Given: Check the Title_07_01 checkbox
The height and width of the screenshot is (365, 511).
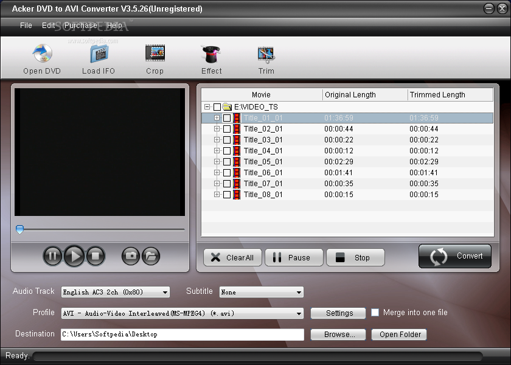Looking at the screenshot, I should 227,184.
